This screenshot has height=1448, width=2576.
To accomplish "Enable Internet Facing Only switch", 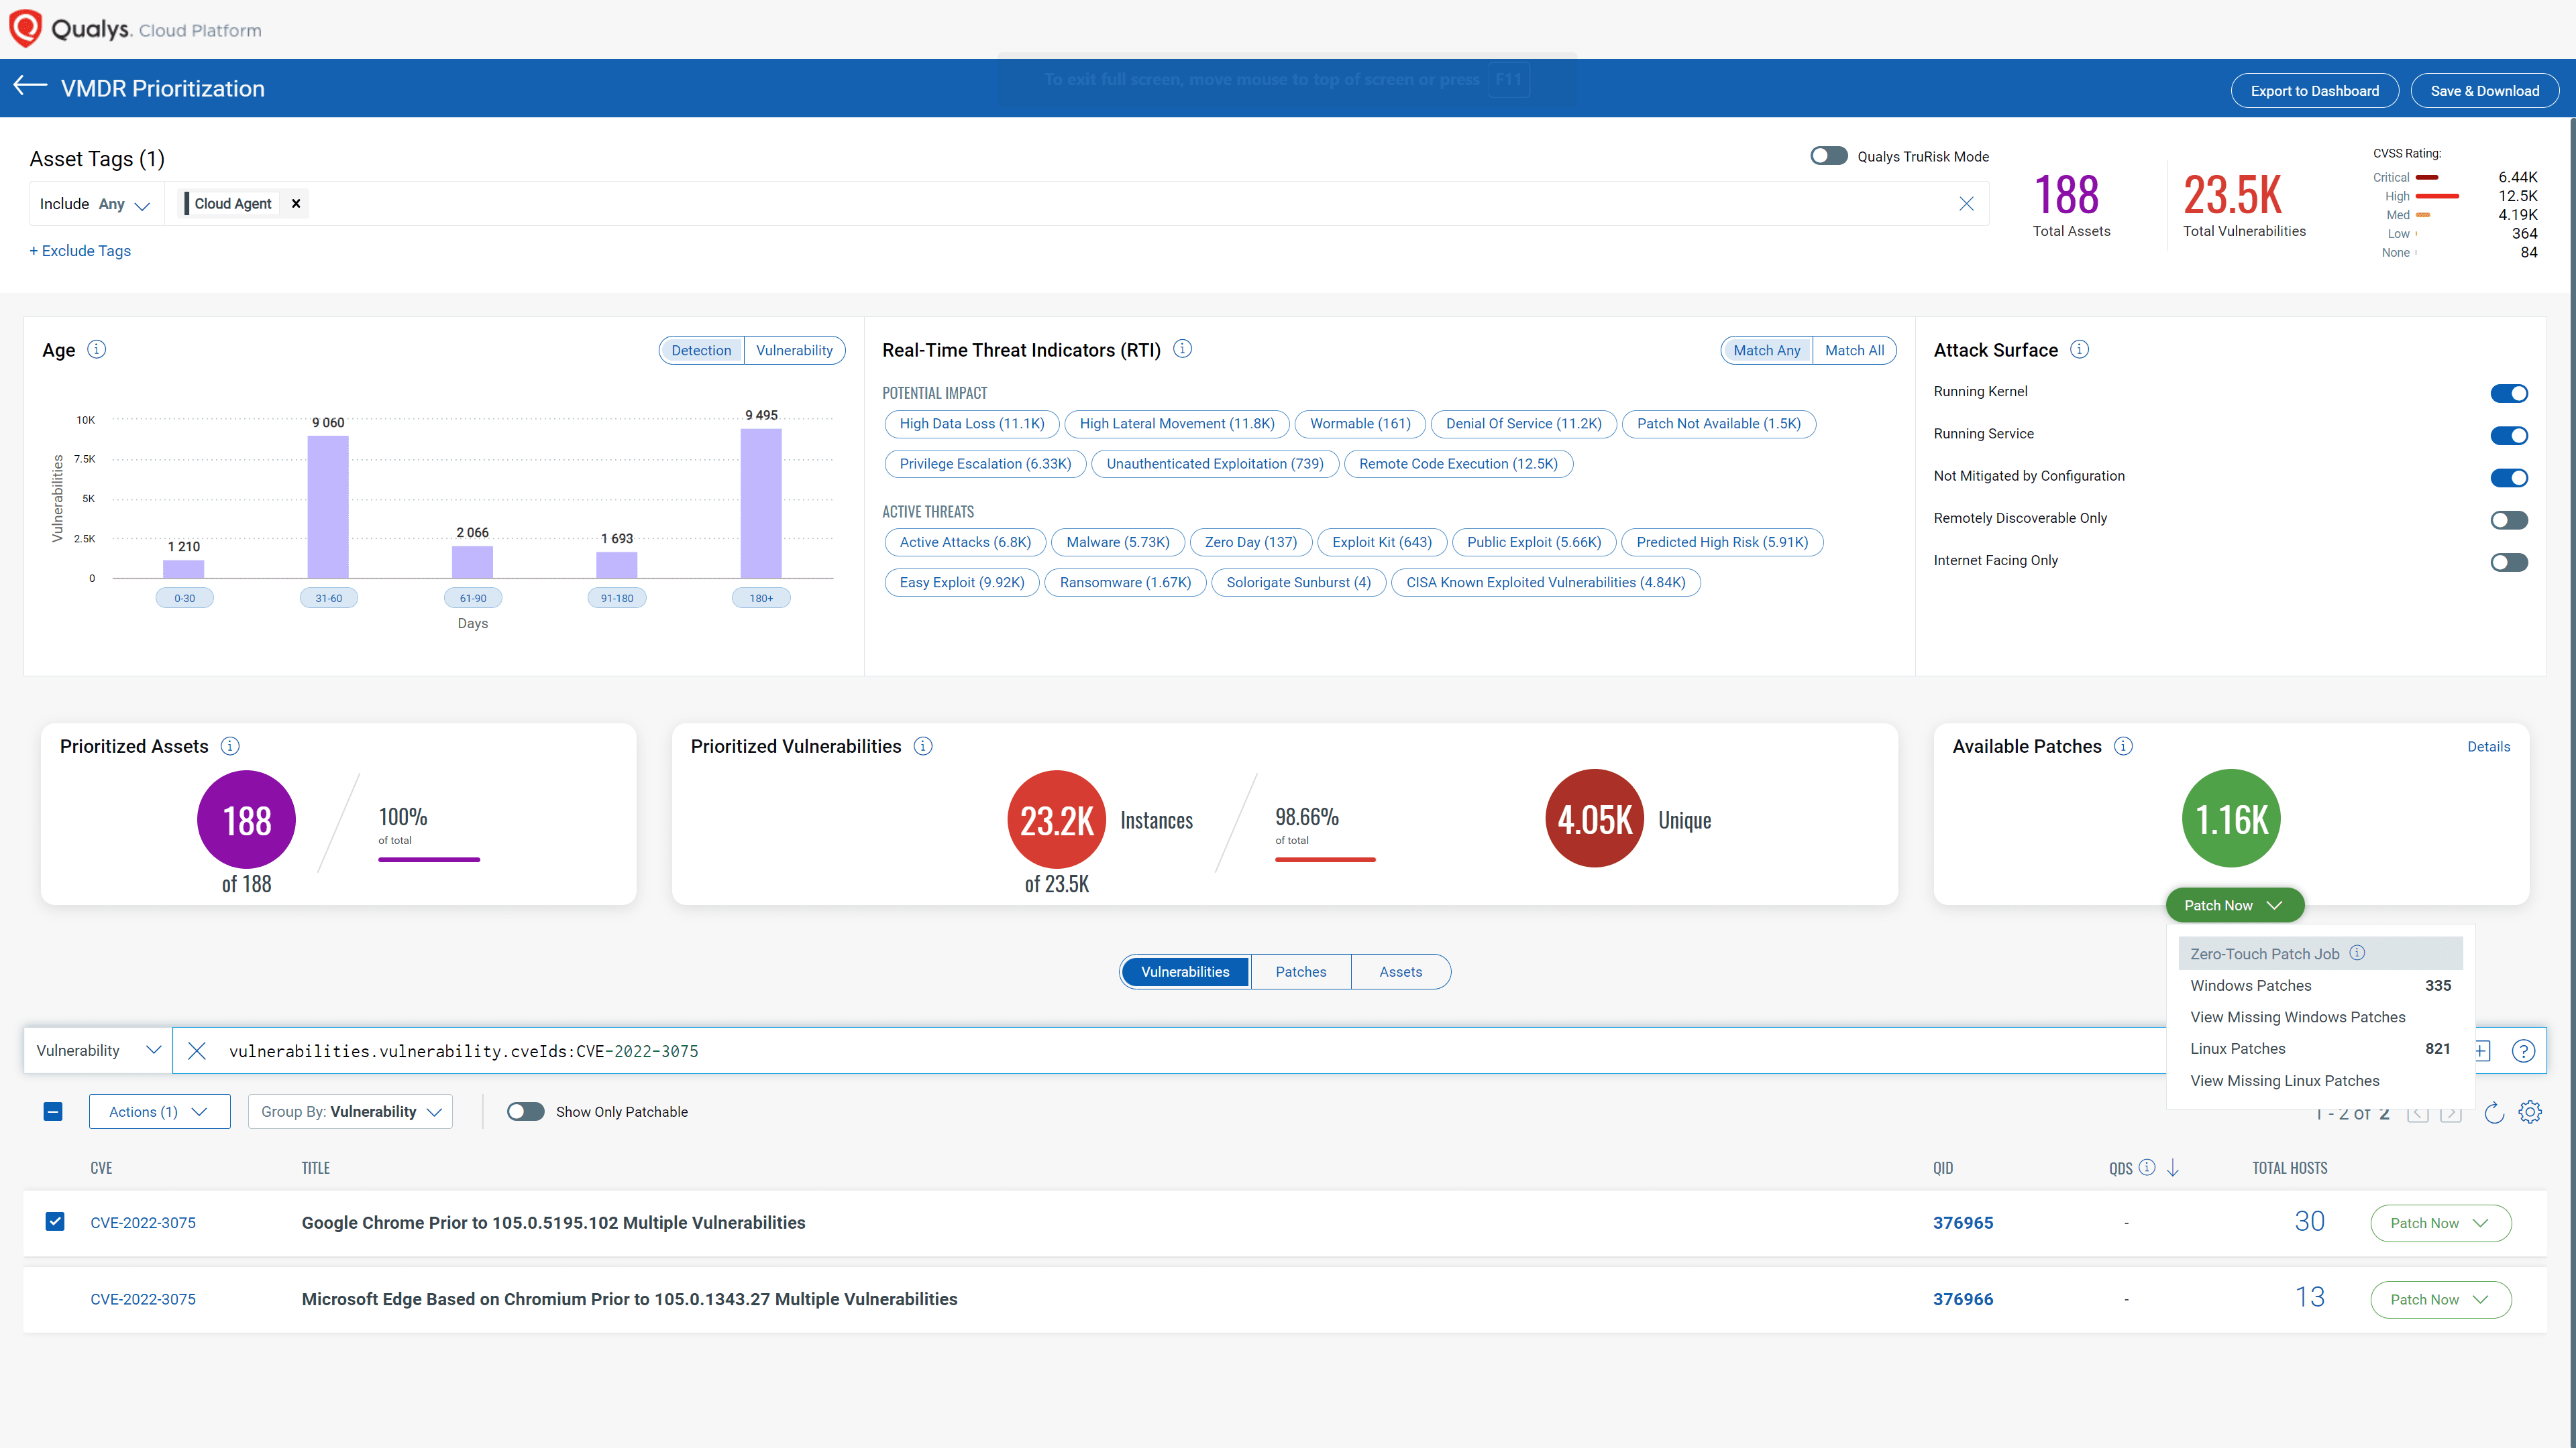I will pyautogui.click(x=2509, y=562).
